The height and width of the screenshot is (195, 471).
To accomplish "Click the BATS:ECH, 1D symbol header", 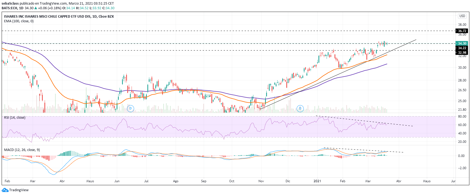I will [13, 8].
